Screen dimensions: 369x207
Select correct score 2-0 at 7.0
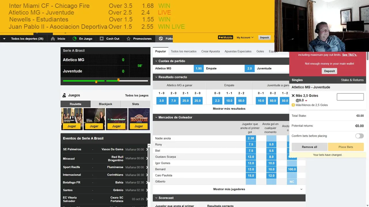coord(173,101)
